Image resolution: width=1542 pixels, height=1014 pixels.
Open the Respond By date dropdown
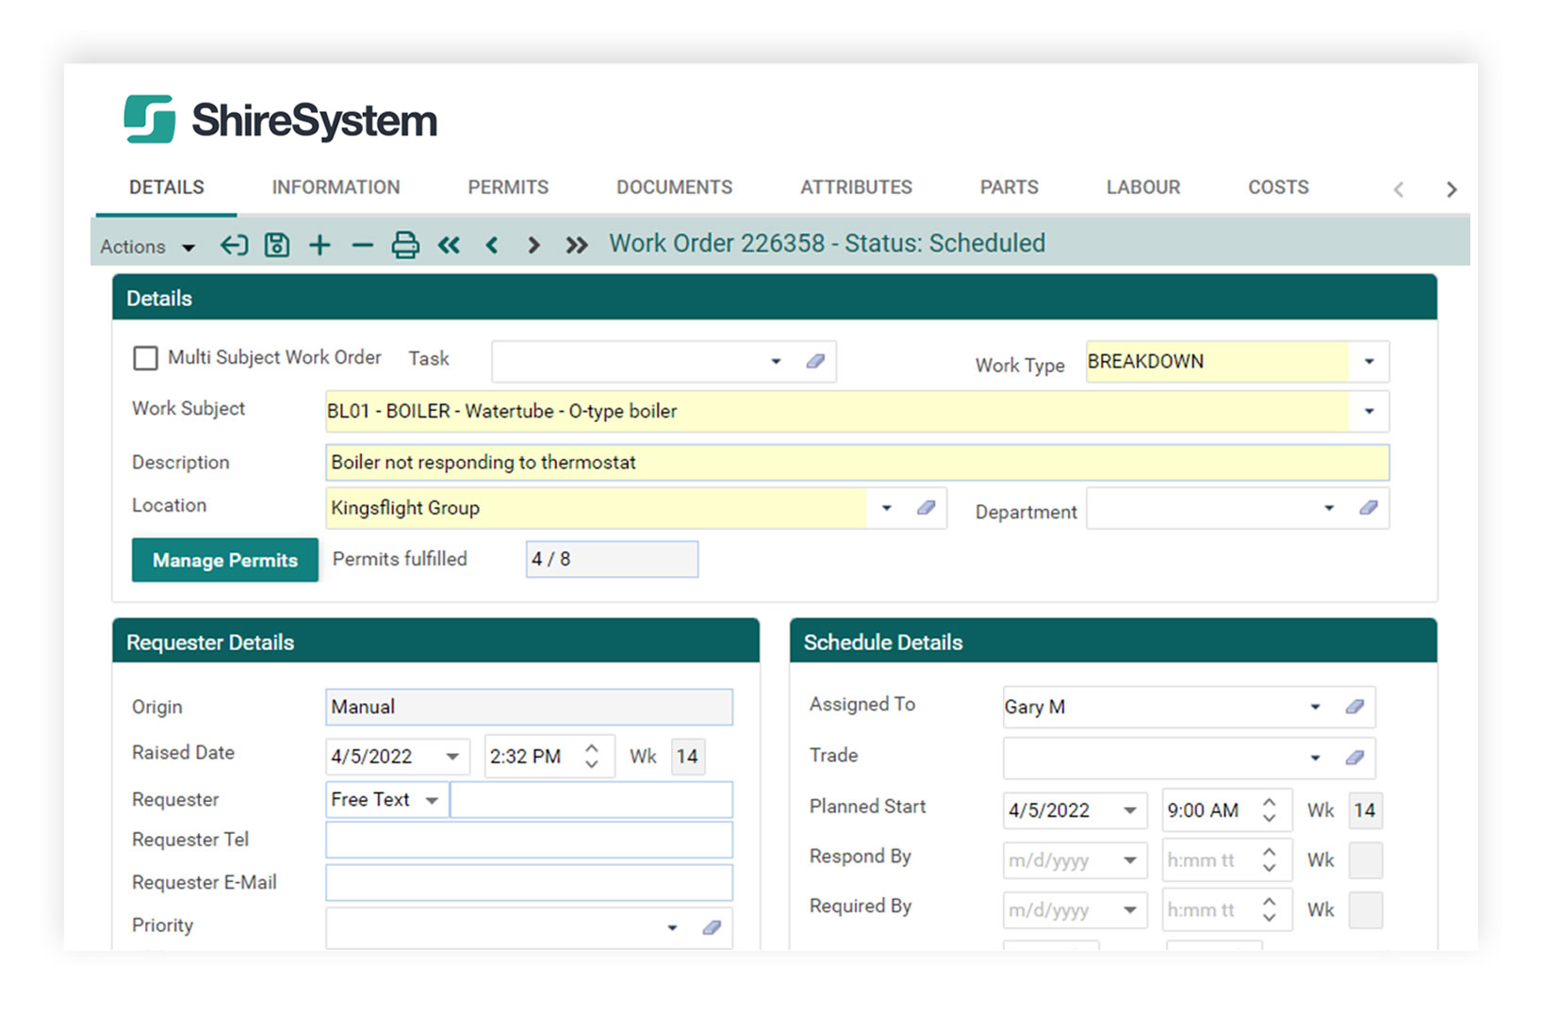coord(1130,860)
